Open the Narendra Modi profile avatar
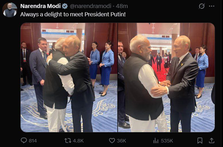The height and width of the screenshot is (147, 223). [10, 10]
